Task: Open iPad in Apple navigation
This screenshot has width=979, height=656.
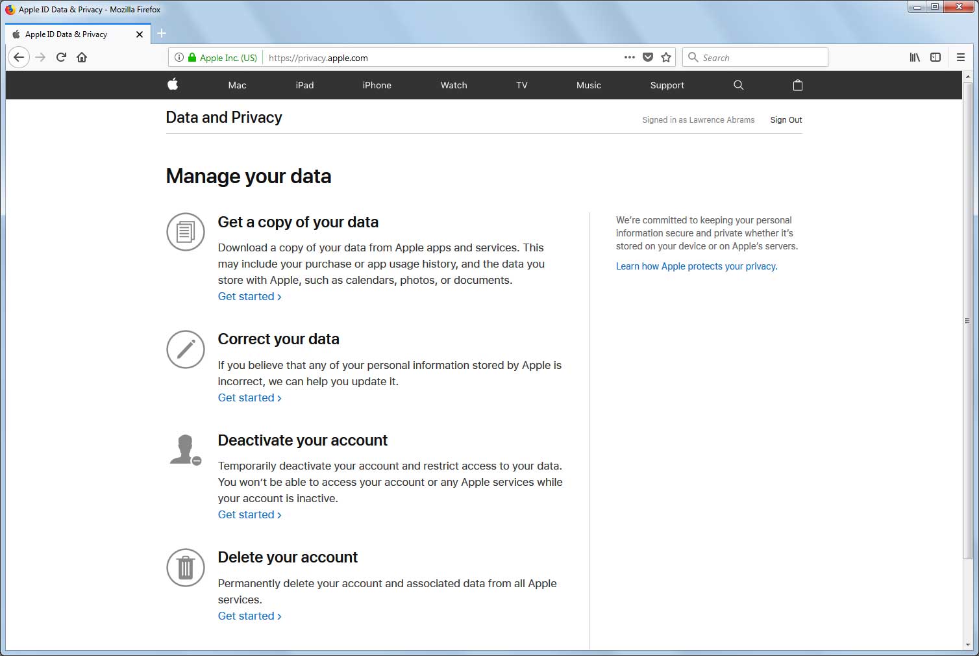Action: click(x=304, y=85)
